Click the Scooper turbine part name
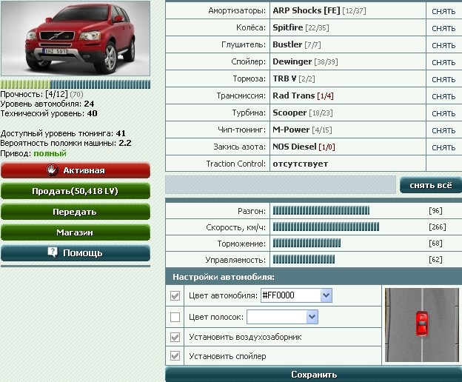The height and width of the screenshot is (382, 462). click(x=289, y=113)
